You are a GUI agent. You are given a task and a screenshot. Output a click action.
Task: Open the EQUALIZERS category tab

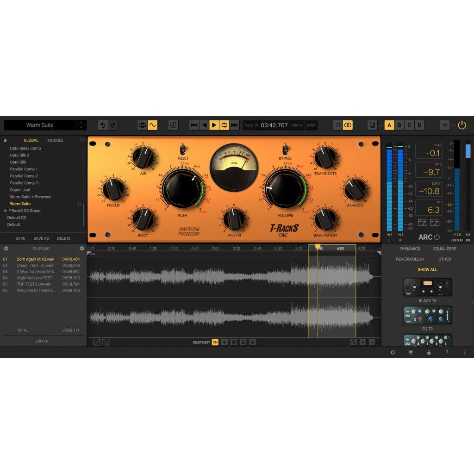click(x=444, y=249)
